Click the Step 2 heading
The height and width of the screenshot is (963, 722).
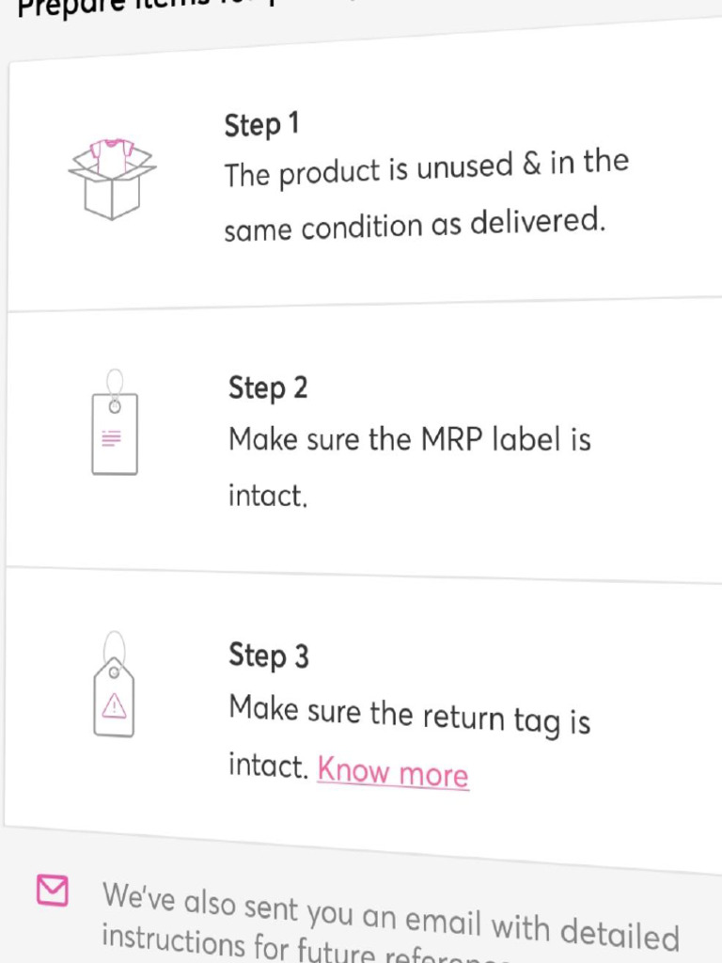268,387
